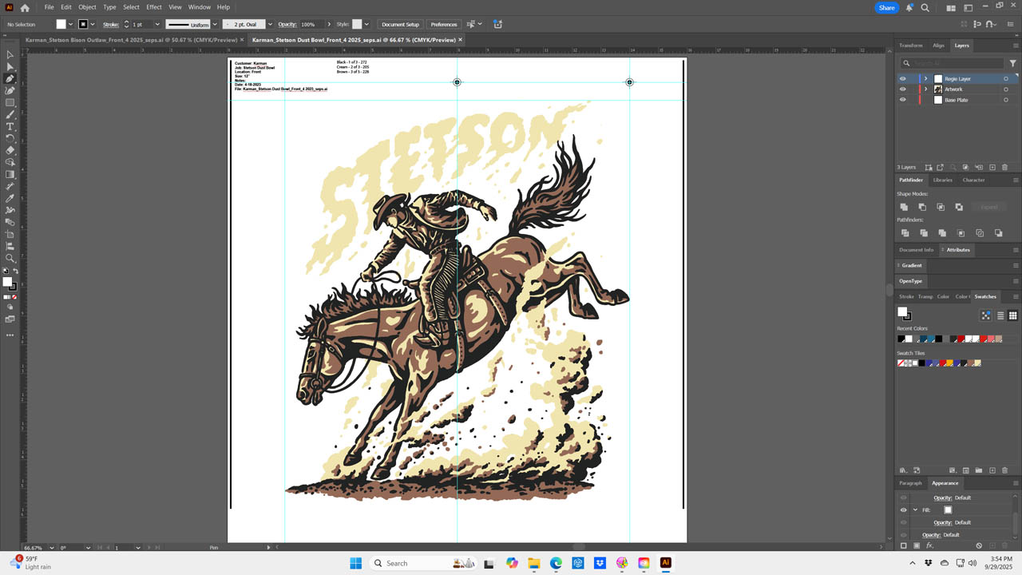Open the zoom level dropdown in status bar
Screen dimensions: 1022x575
[x=53, y=548]
